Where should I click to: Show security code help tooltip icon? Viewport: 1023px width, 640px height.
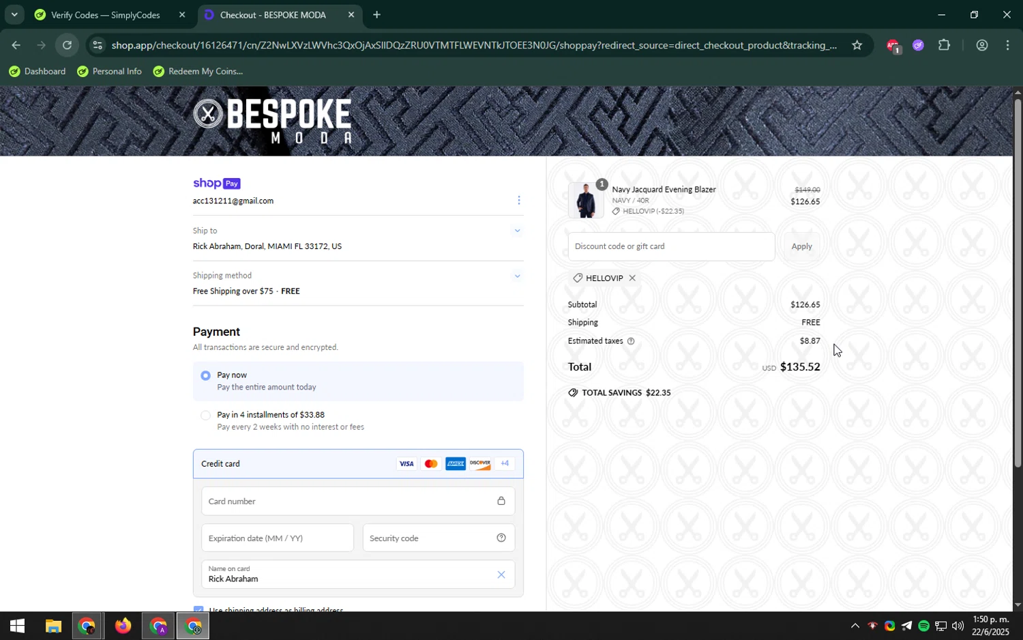501,538
